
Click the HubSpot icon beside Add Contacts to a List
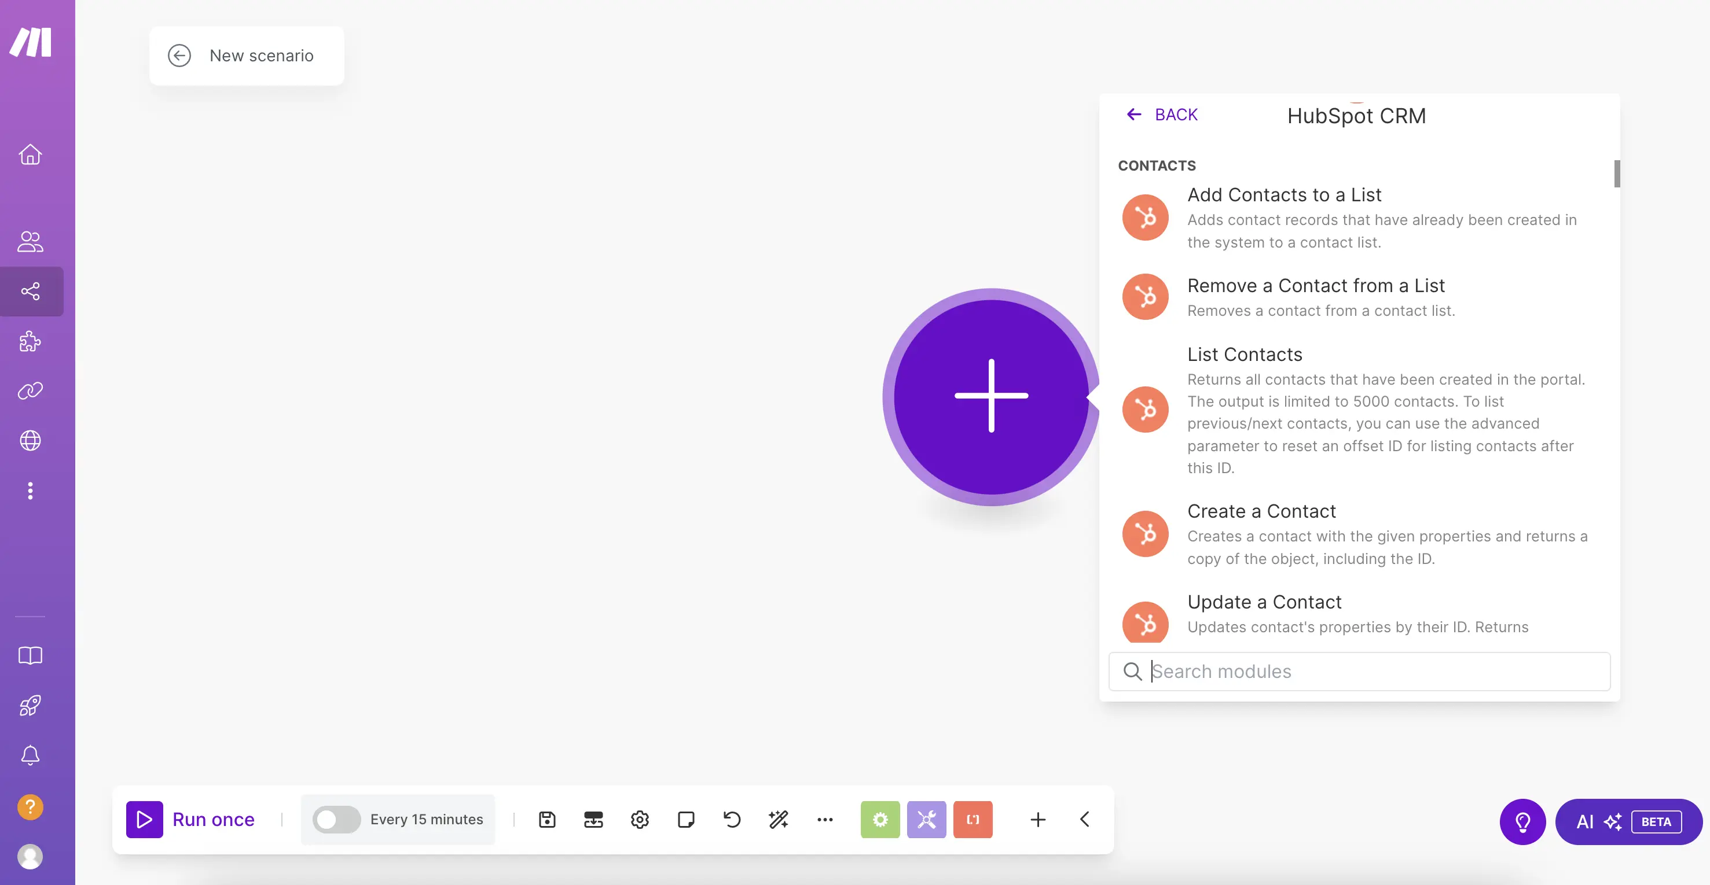coord(1145,217)
